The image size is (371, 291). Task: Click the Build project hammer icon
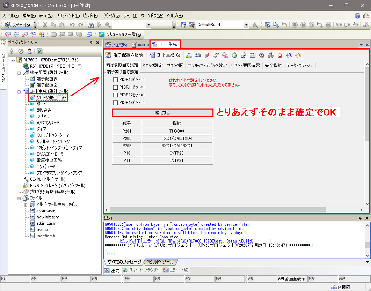tap(255, 24)
